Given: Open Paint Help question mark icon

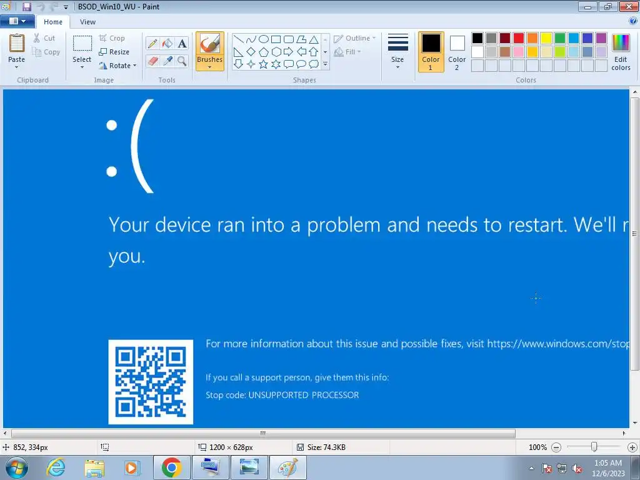Looking at the screenshot, I should (633, 21).
